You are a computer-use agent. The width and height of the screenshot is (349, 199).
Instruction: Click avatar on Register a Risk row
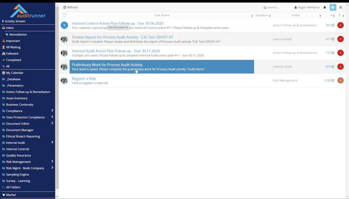pos(64,80)
